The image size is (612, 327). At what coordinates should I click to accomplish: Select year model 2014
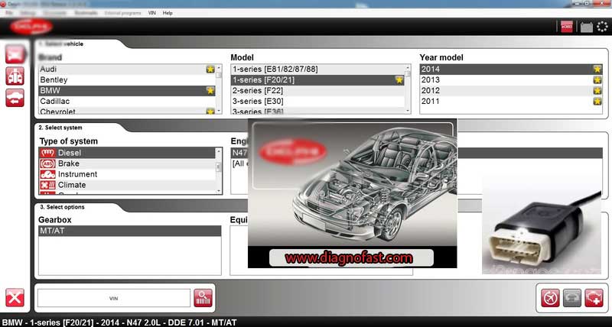511,70
